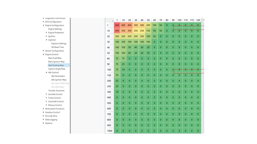257x144 pixels.
Task: Open the 3D Dead Time item
Action: click(57, 47)
